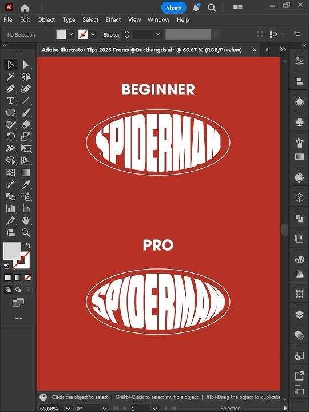This screenshot has width=309, height=412.
Task: Open the stroke weight dropdown
Action: pos(158,34)
